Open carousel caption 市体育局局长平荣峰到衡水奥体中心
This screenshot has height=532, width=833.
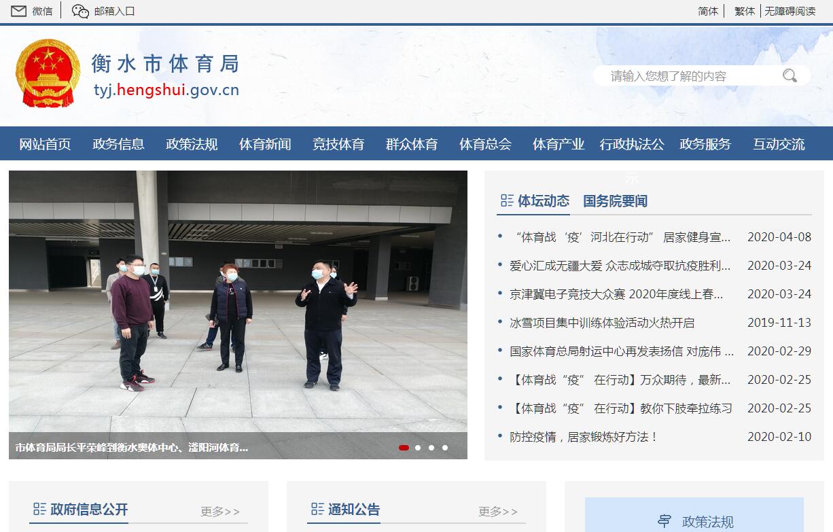click(132, 448)
